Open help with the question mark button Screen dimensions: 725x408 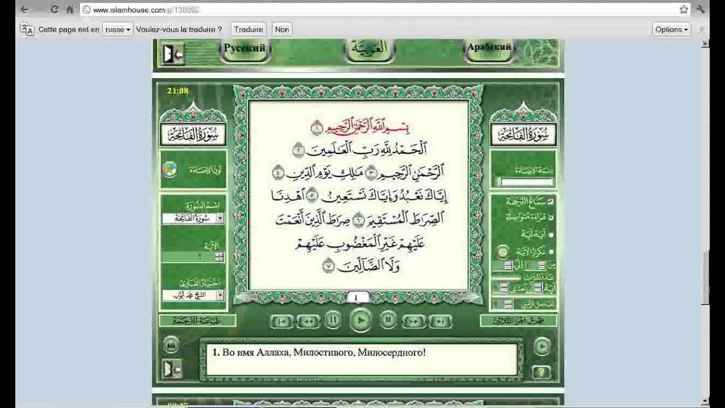coord(541,372)
